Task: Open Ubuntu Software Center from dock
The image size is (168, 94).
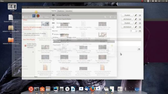Action: tap(42, 89)
